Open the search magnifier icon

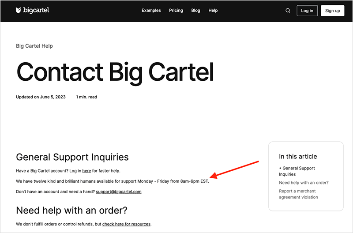point(288,11)
